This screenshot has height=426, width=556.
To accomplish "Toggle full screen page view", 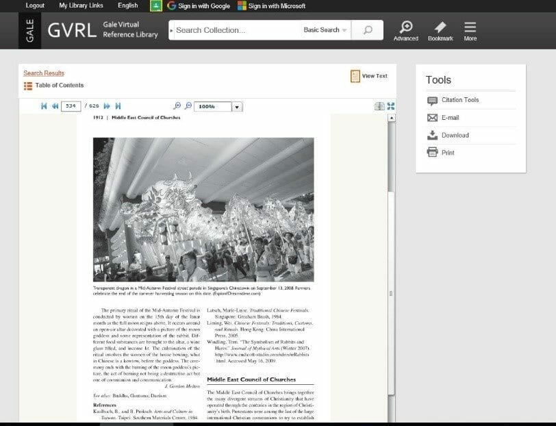I will pyautogui.click(x=391, y=106).
